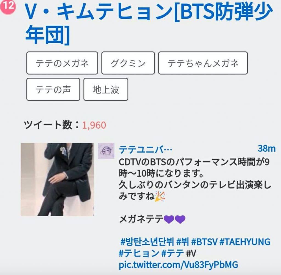The height and width of the screenshot is (275, 281).
Task: Open the V・キムテヒョン ranking title link
Action: (149, 23)
